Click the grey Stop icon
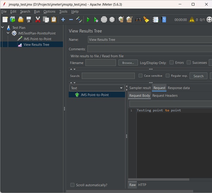The image size is (212, 193). tap(104, 20)
